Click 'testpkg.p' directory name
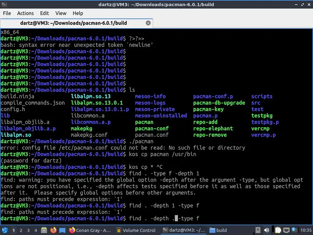The image size is (313, 235). coord(265,122)
